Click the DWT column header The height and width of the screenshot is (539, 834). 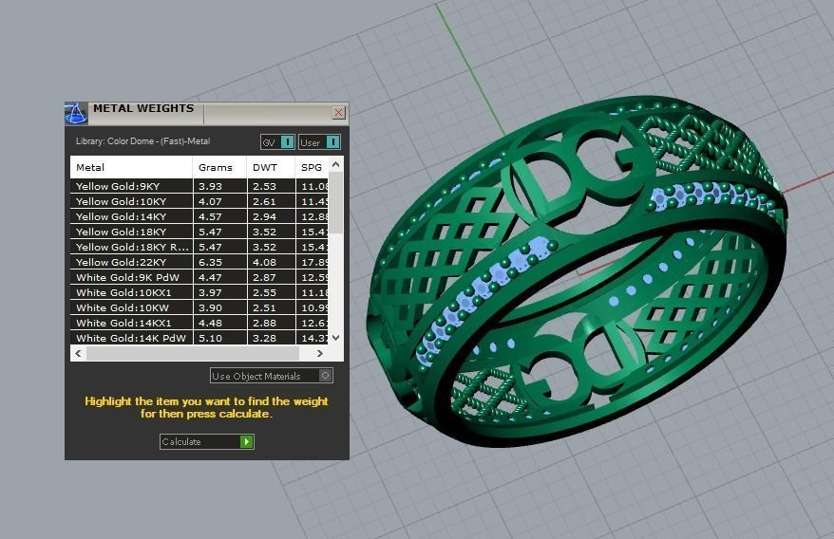(x=271, y=167)
